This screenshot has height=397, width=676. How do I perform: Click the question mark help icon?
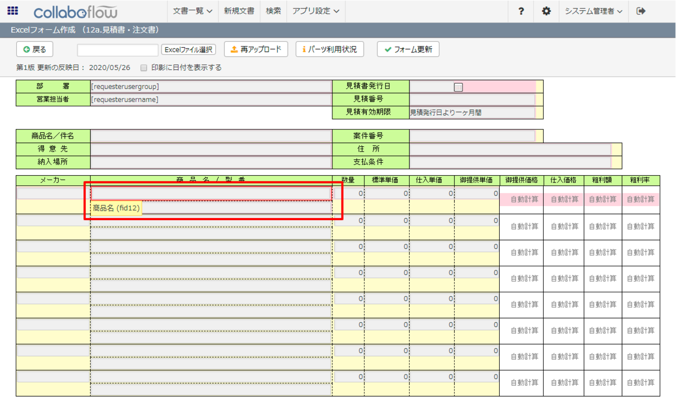pos(521,11)
